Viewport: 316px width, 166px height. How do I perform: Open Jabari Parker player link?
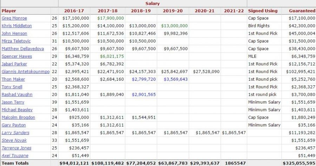[x=14, y=64]
